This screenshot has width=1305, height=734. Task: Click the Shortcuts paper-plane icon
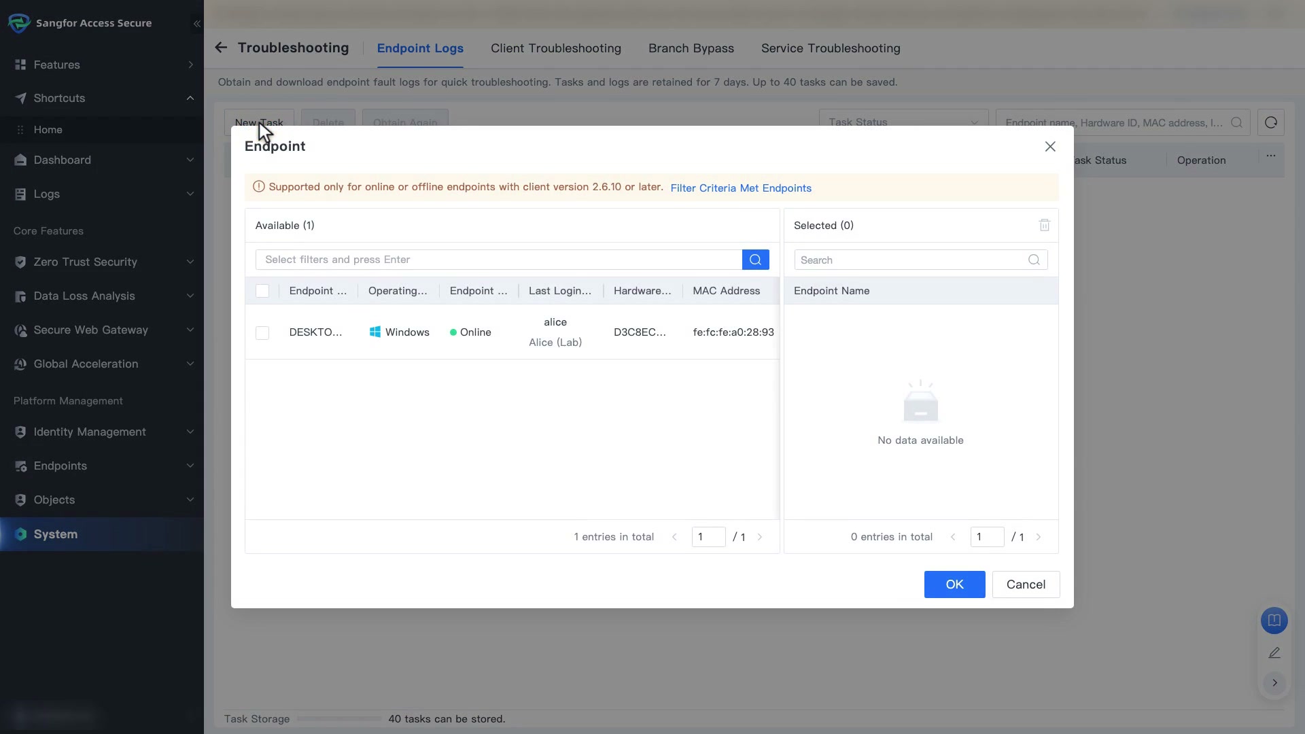click(20, 98)
